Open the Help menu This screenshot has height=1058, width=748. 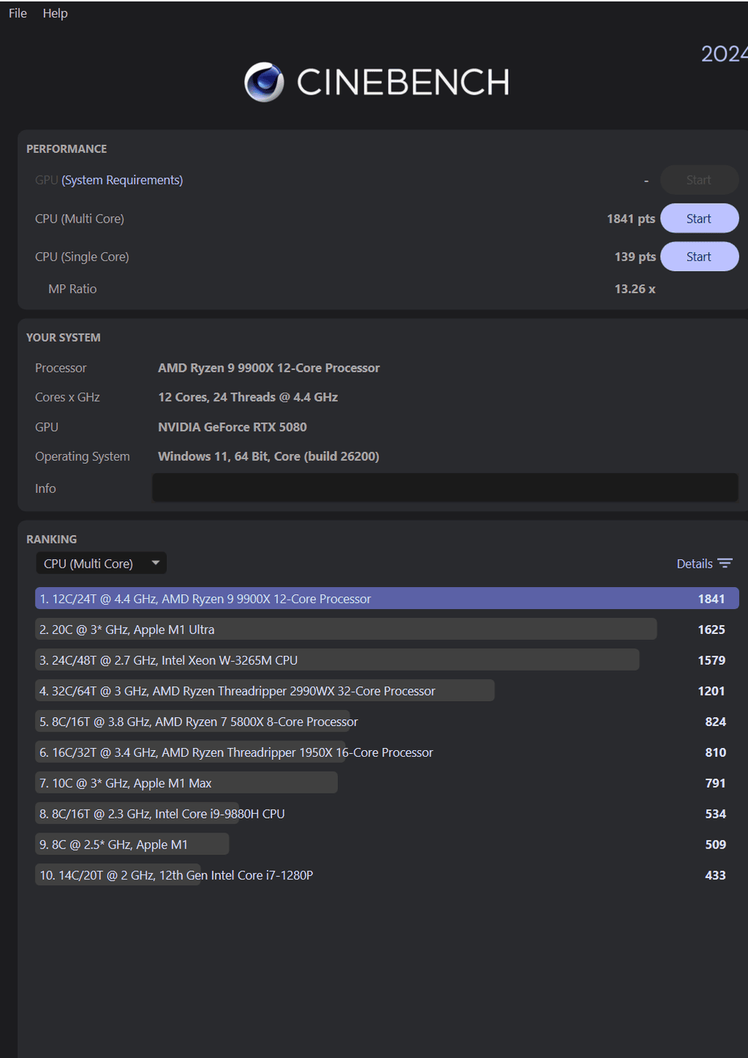(x=55, y=13)
